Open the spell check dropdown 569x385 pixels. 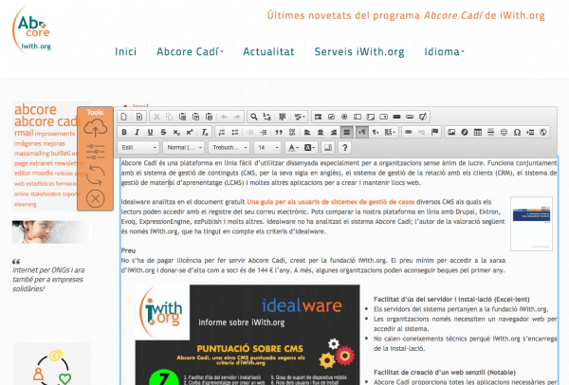[x=300, y=117]
